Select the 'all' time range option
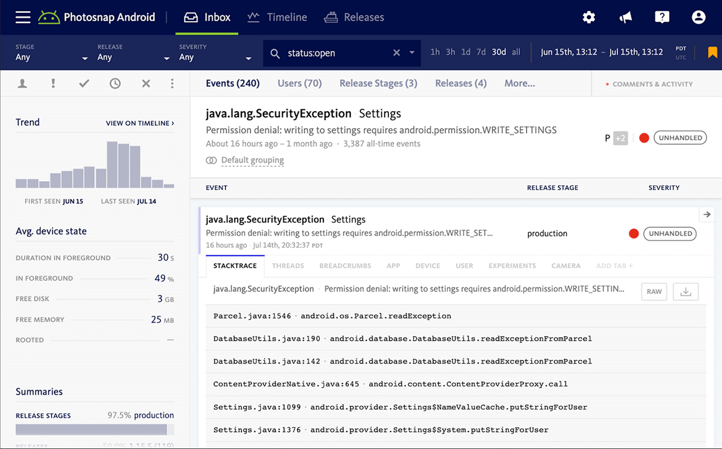The width and height of the screenshot is (722, 449). pyautogui.click(x=516, y=52)
